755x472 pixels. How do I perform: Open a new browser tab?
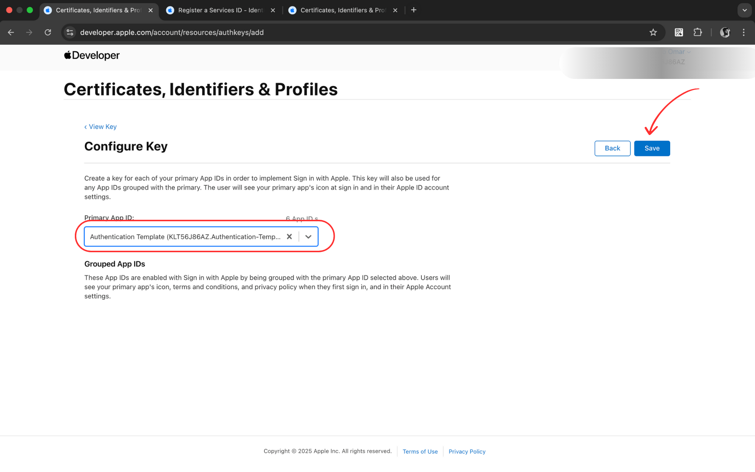point(414,10)
